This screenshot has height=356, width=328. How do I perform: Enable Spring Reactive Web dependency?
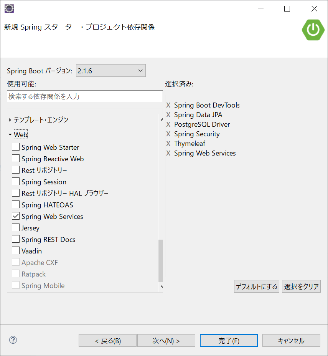point(16,159)
